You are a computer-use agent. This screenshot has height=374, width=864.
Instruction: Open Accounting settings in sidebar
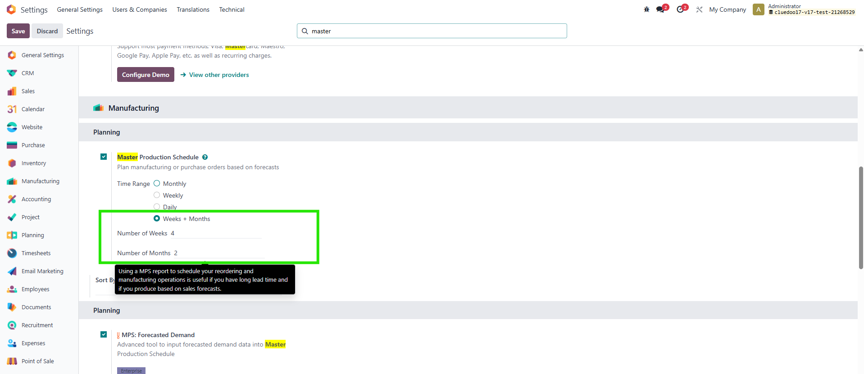click(x=36, y=199)
